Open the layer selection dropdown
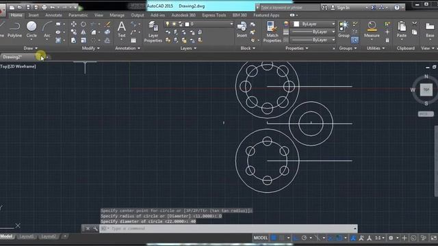438x246 pixels. (231, 25)
